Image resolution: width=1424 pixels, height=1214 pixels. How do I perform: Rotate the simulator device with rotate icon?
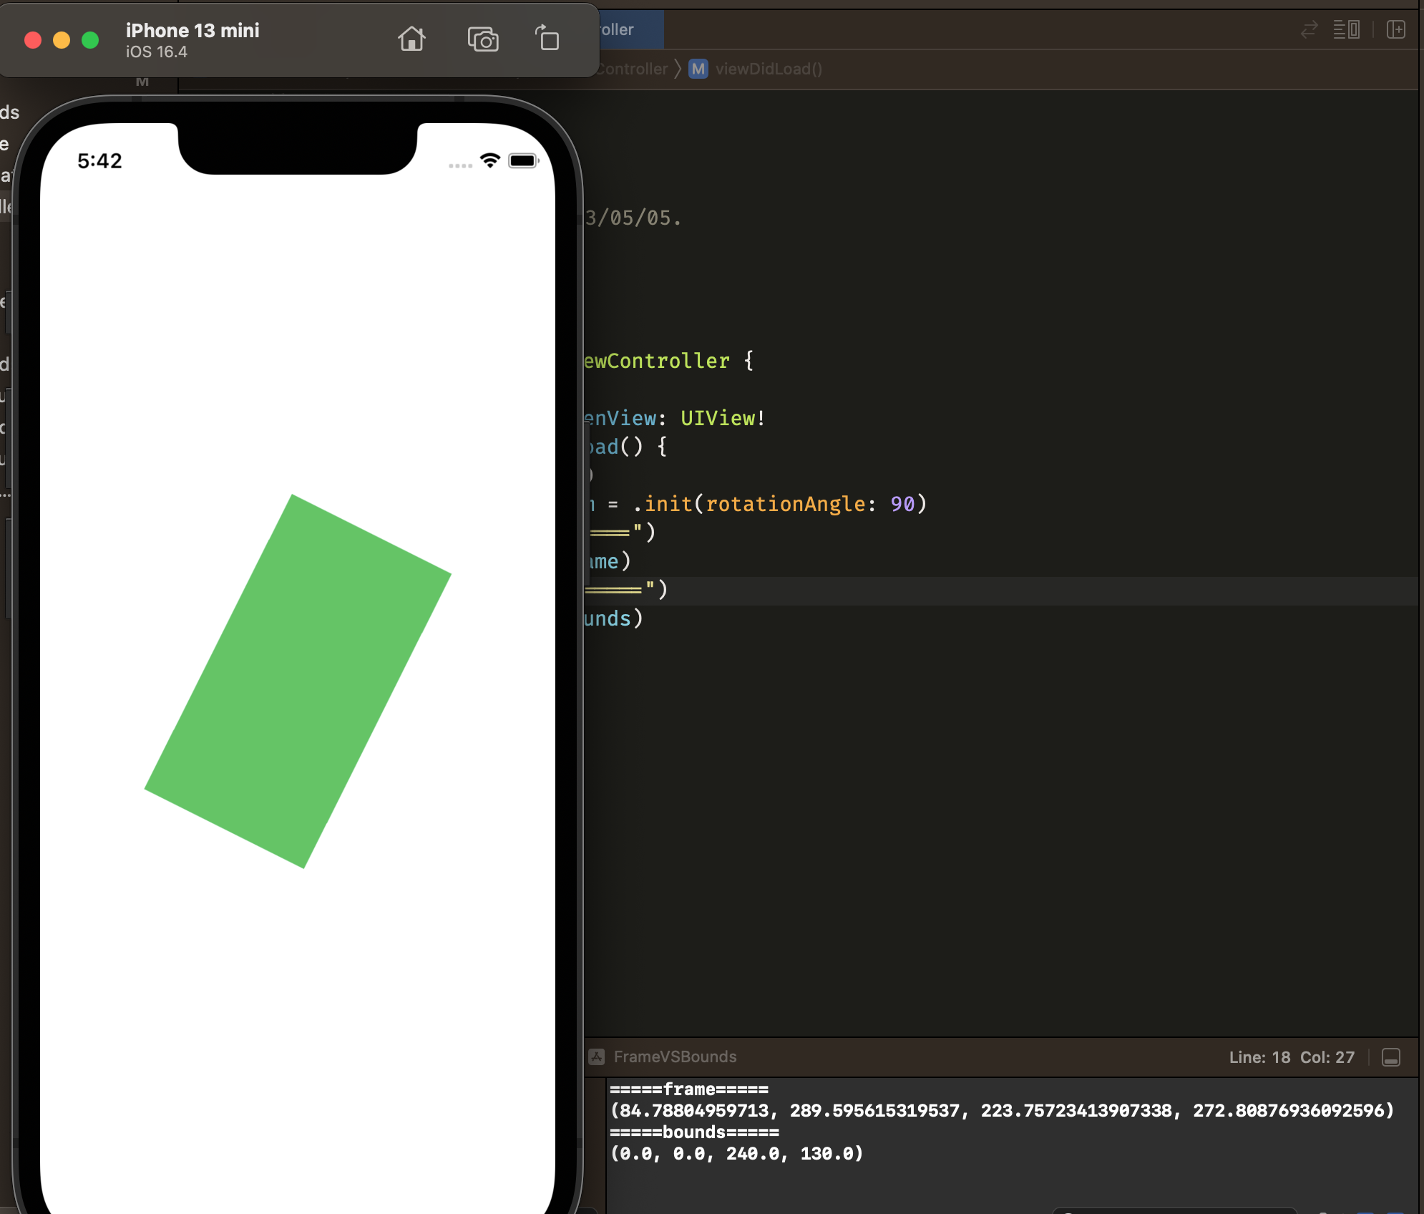click(547, 38)
